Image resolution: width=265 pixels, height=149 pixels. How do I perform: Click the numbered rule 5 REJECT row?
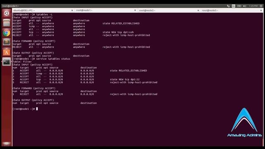click(x=85, y=82)
